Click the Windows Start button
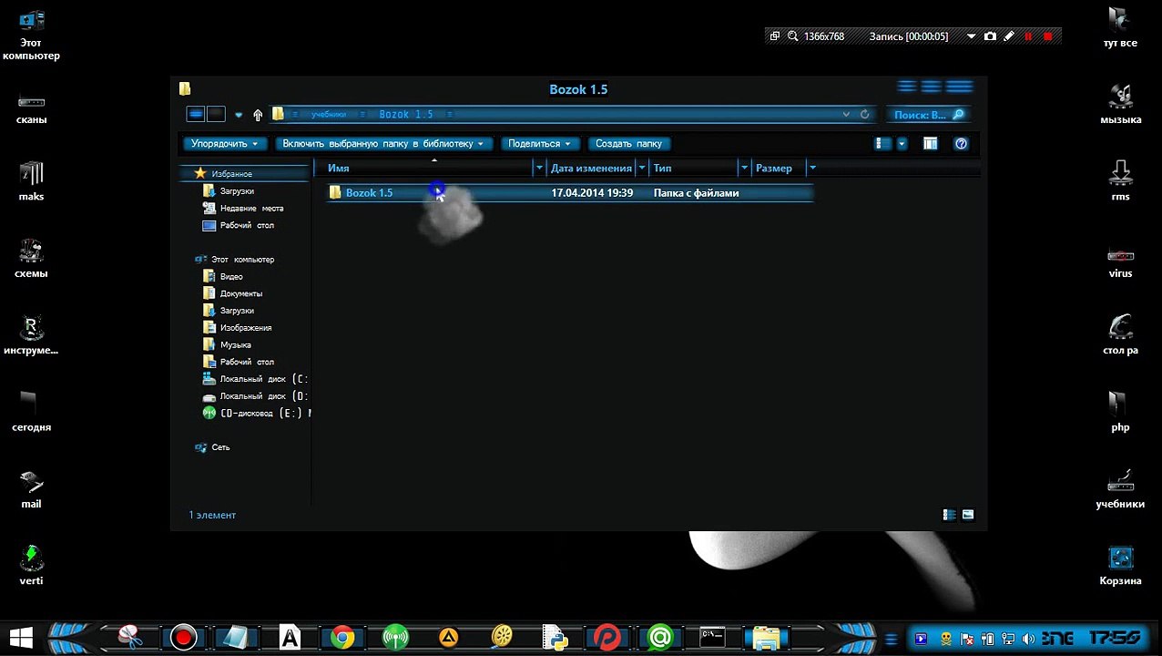The height and width of the screenshot is (656, 1162). [21, 637]
